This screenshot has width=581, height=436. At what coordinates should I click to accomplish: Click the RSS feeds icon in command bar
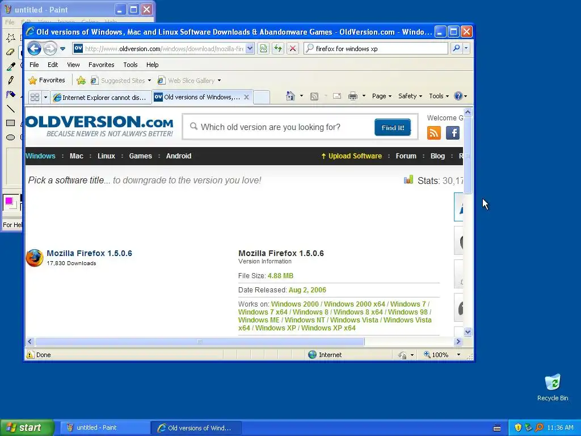[x=314, y=97]
